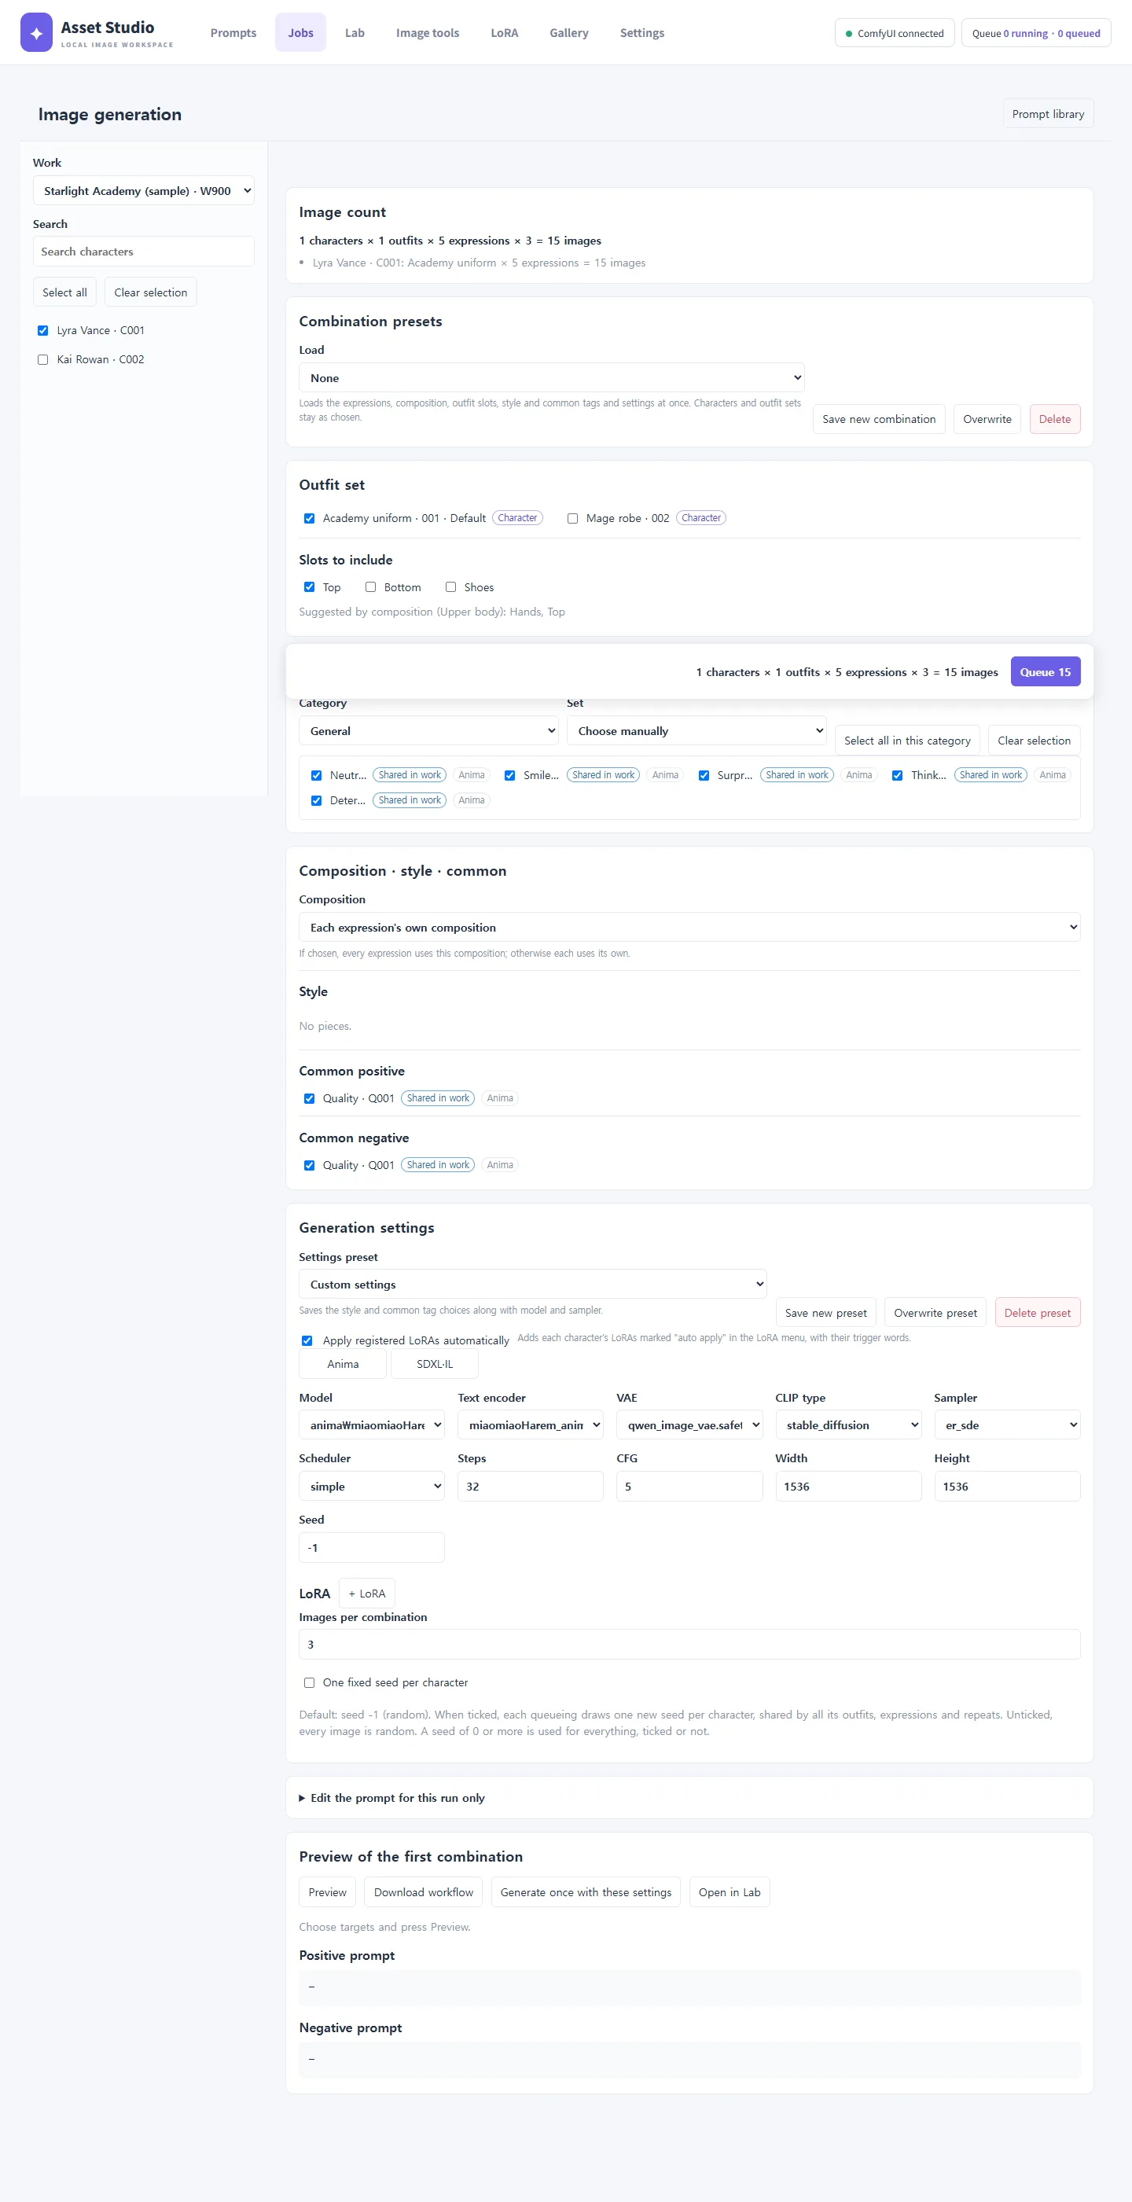Open the Settings tab in the top navigation
This screenshot has width=1132, height=2202.
(642, 32)
